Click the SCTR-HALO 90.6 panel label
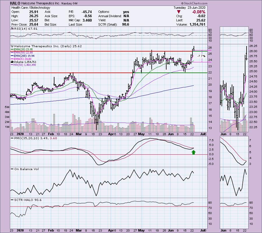 (x=28, y=200)
